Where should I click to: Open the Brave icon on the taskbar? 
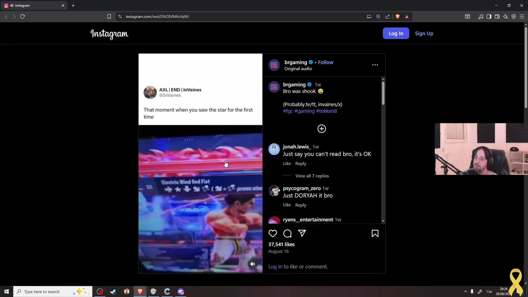[x=140, y=292]
